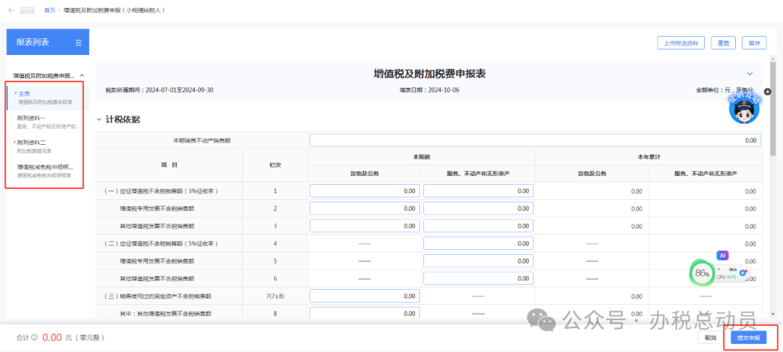
Task: Open the 征纳互动 assistant avatar
Action: (744, 106)
